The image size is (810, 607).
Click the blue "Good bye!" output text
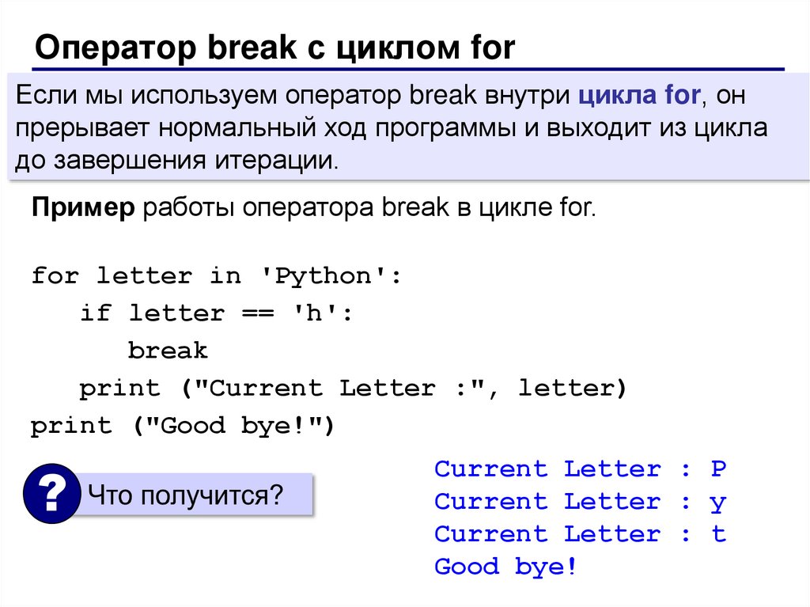point(506,567)
